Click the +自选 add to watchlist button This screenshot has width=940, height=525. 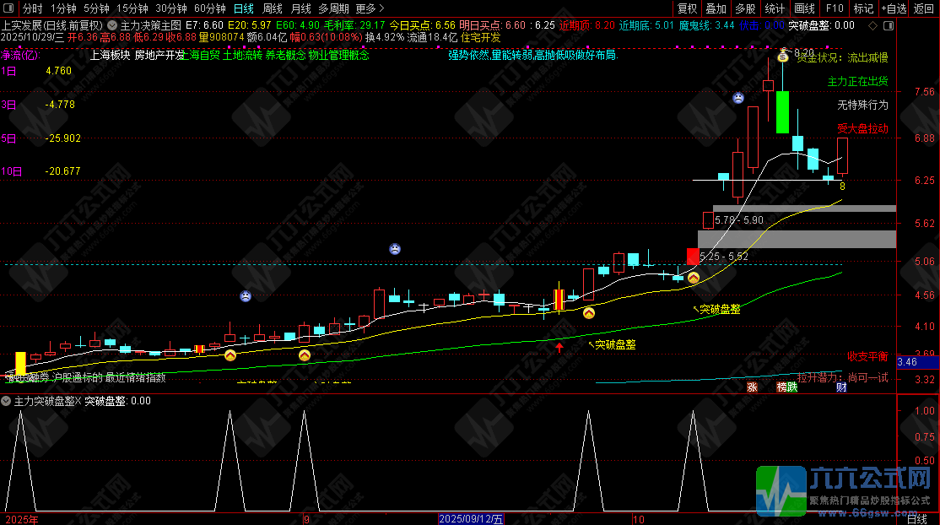coord(893,8)
